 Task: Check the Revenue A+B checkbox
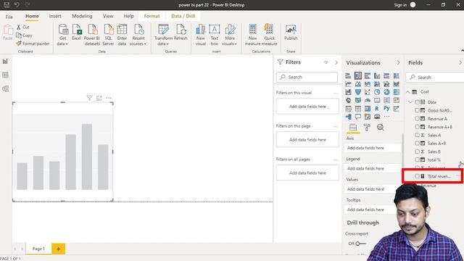click(x=417, y=127)
